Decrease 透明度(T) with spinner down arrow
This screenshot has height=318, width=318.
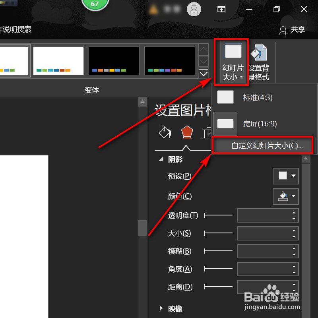(x=294, y=219)
